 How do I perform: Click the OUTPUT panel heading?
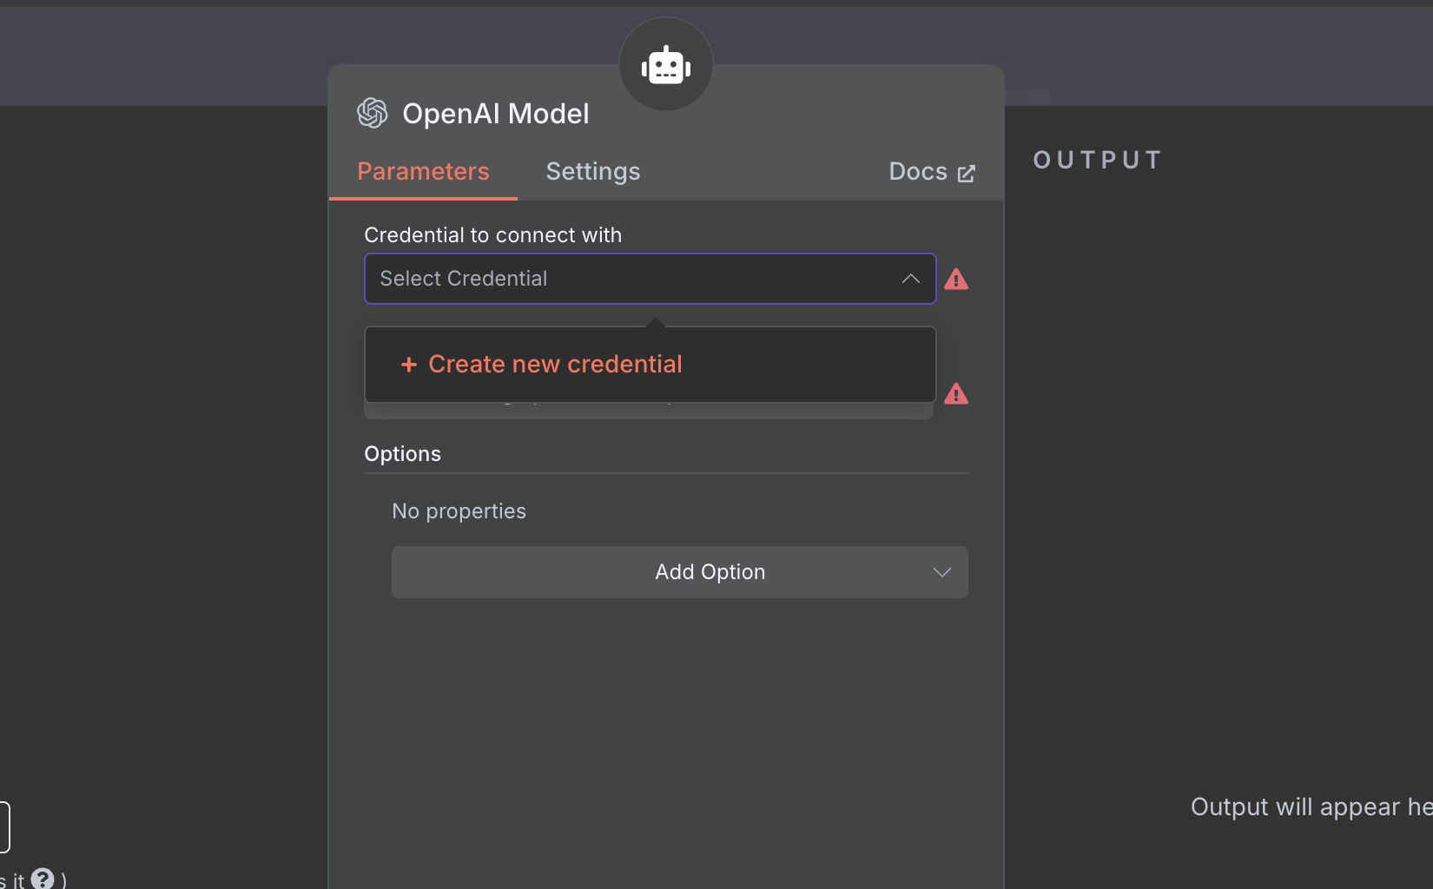[1097, 161]
